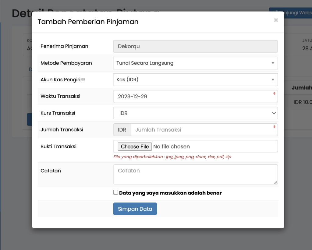Viewport: 312px width, 250px height.
Task: Click the 'No file chosen' text
Action: click(x=172, y=147)
